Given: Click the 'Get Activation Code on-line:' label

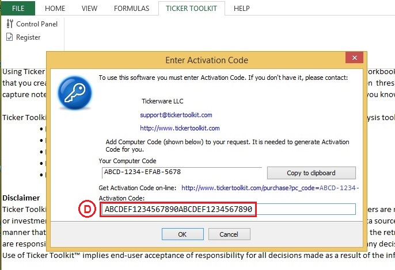Looking at the screenshot, I should coord(138,188).
